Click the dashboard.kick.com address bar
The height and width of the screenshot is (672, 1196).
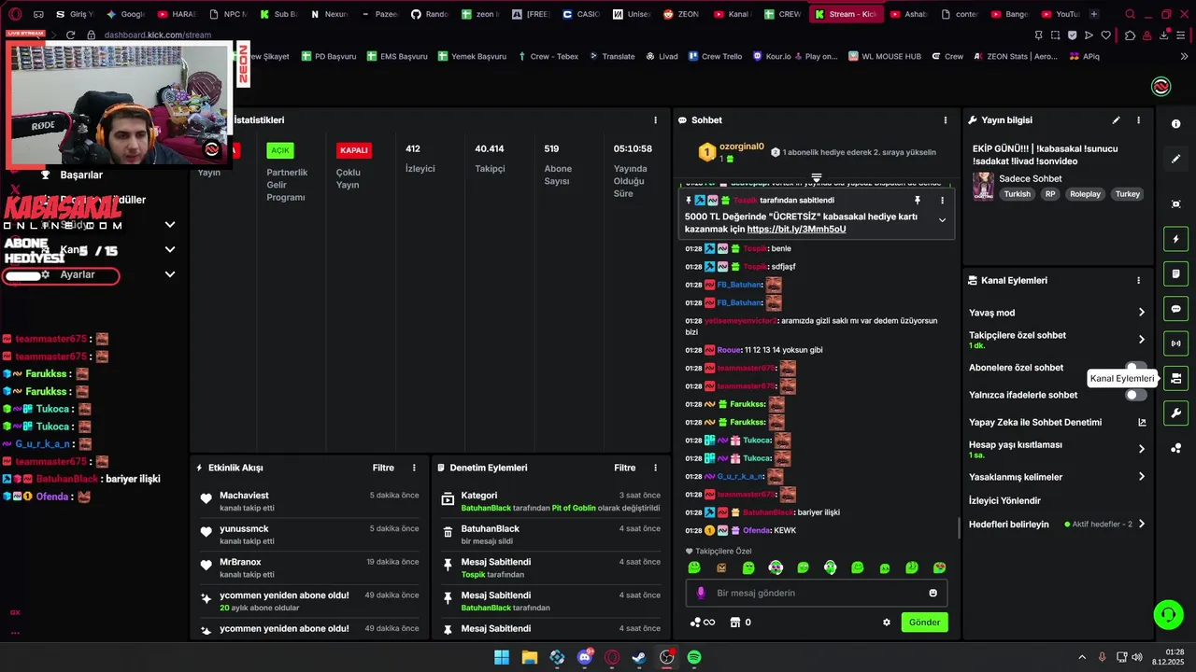coord(157,35)
